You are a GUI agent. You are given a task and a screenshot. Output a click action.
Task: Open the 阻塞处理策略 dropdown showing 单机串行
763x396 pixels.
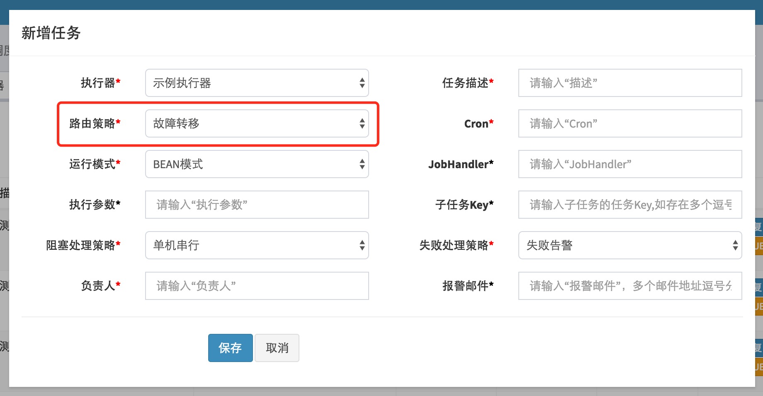(257, 245)
